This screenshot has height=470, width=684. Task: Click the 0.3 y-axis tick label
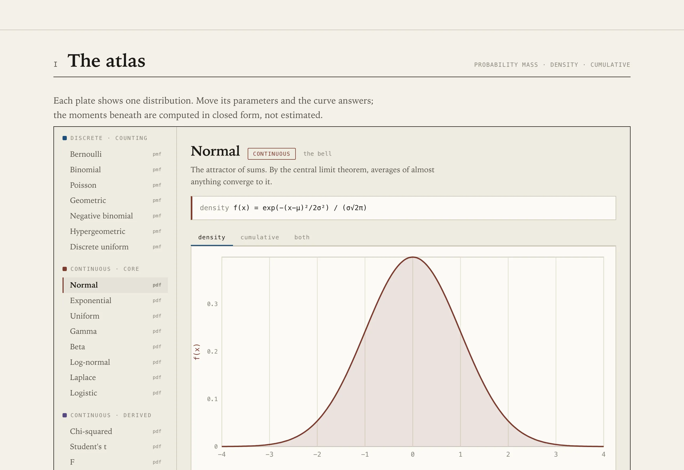[212, 304]
